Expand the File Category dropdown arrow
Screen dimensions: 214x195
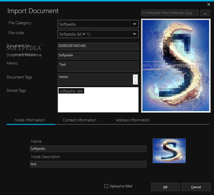(x=134, y=24)
